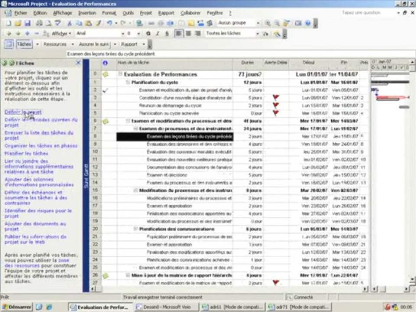Click the Unlink Tasks icon
This screenshot has width=416, height=312.
point(161,23)
